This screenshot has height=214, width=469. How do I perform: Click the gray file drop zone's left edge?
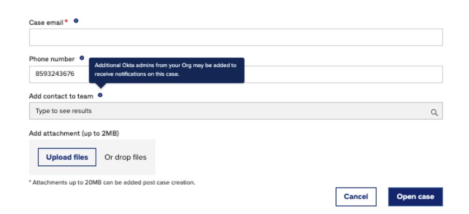point(32,157)
